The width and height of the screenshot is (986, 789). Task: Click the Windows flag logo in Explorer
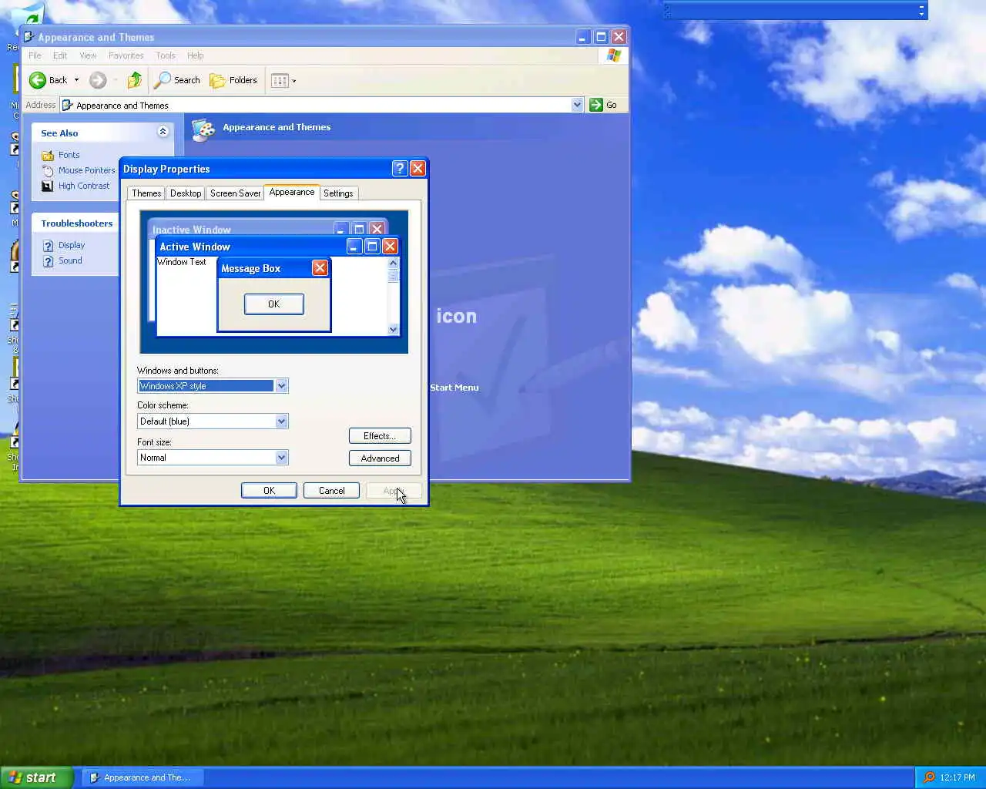(x=614, y=55)
